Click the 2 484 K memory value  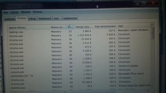point(87,31)
